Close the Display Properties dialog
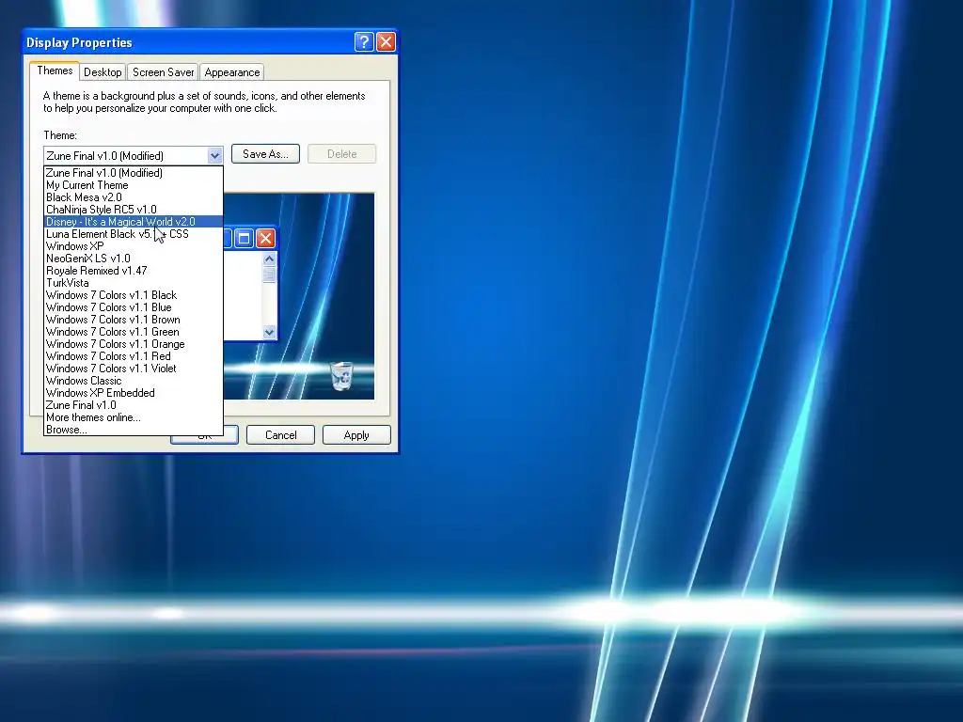Screen dimensions: 963x722 (x=386, y=41)
